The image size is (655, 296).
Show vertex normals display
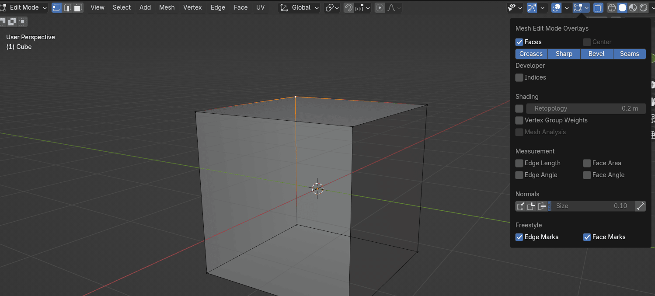pos(520,206)
